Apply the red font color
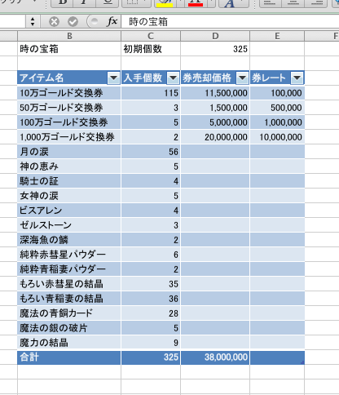Screen dimensions: 339x395 (196, 2)
